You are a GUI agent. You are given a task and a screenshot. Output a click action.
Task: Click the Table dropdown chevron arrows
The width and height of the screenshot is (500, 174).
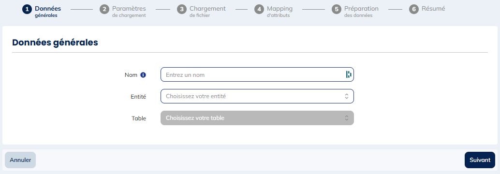(347, 118)
